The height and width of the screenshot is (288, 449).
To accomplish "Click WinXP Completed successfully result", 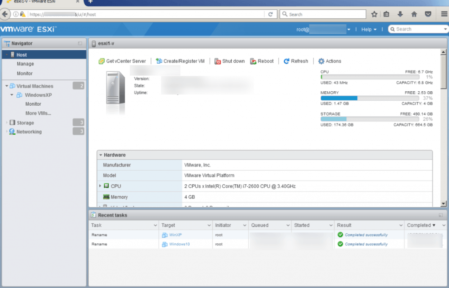I will pos(366,235).
